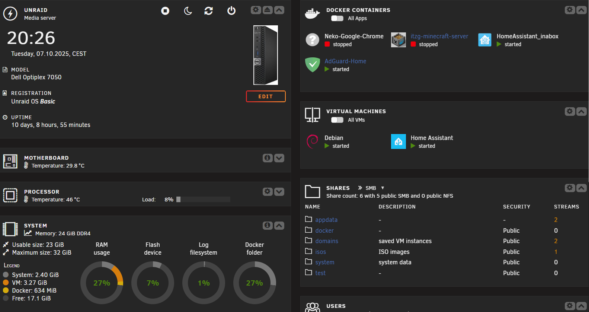
Task: Toggle the All VMs switch
Action: [337, 120]
